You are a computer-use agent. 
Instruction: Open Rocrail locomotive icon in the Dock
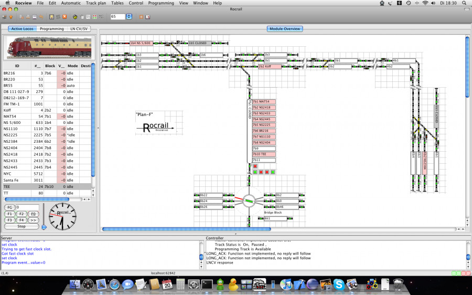(259, 284)
